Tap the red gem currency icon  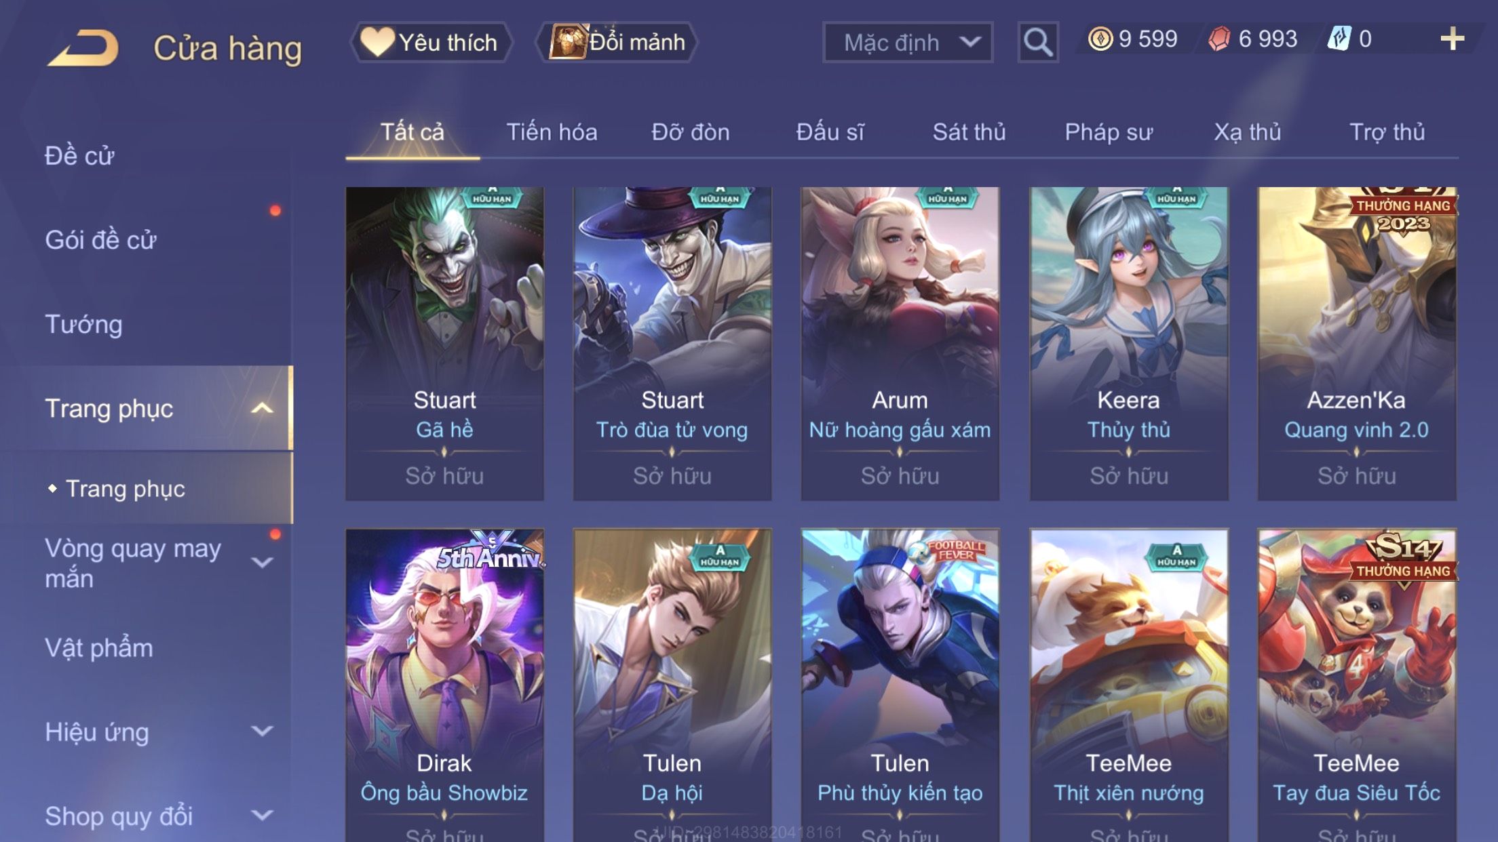1219,39
